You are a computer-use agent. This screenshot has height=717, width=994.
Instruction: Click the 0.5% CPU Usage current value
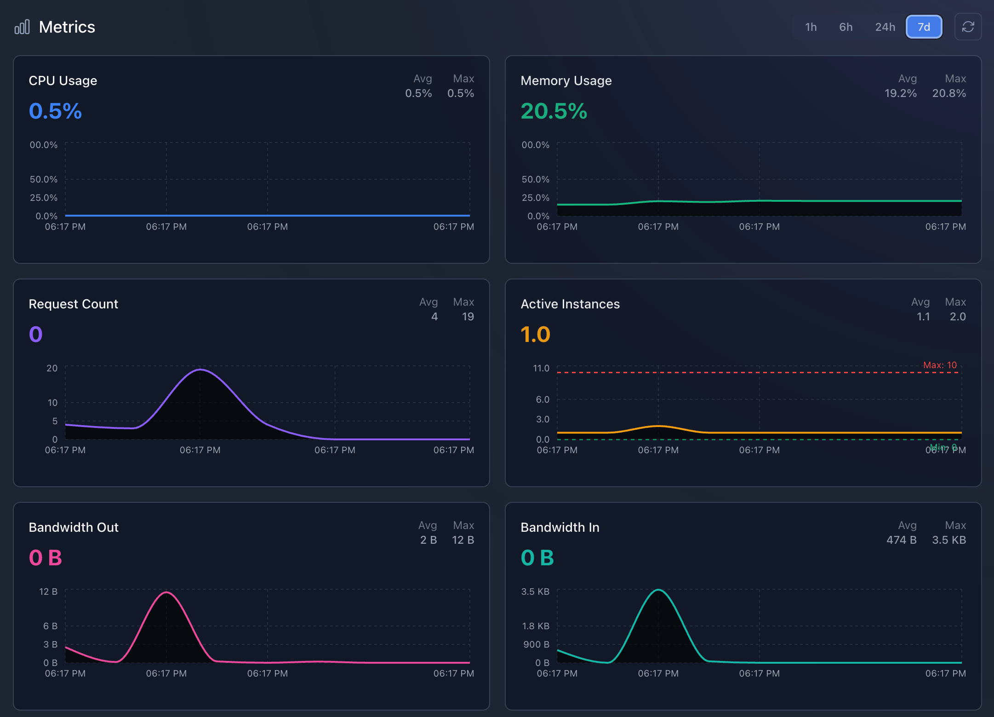56,111
